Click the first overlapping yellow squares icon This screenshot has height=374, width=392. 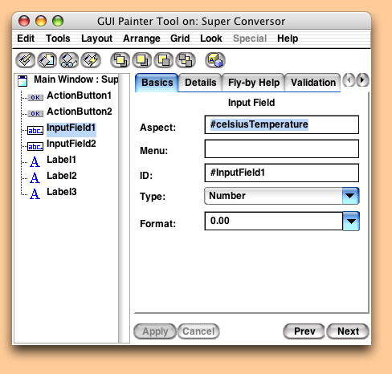click(120, 60)
